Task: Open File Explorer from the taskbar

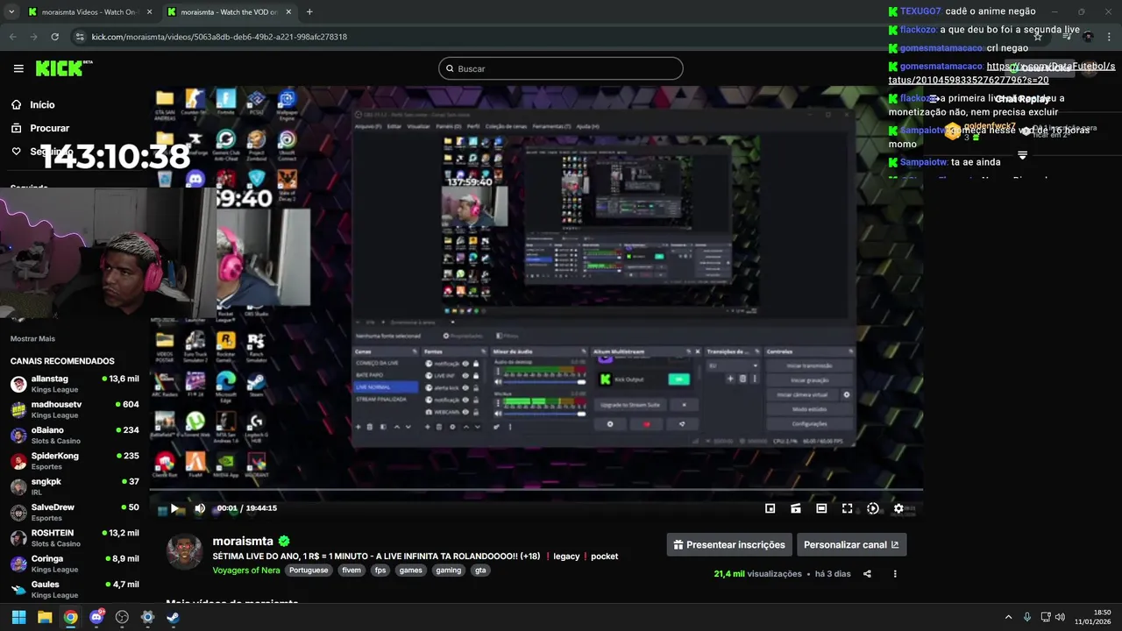Action: point(45,617)
